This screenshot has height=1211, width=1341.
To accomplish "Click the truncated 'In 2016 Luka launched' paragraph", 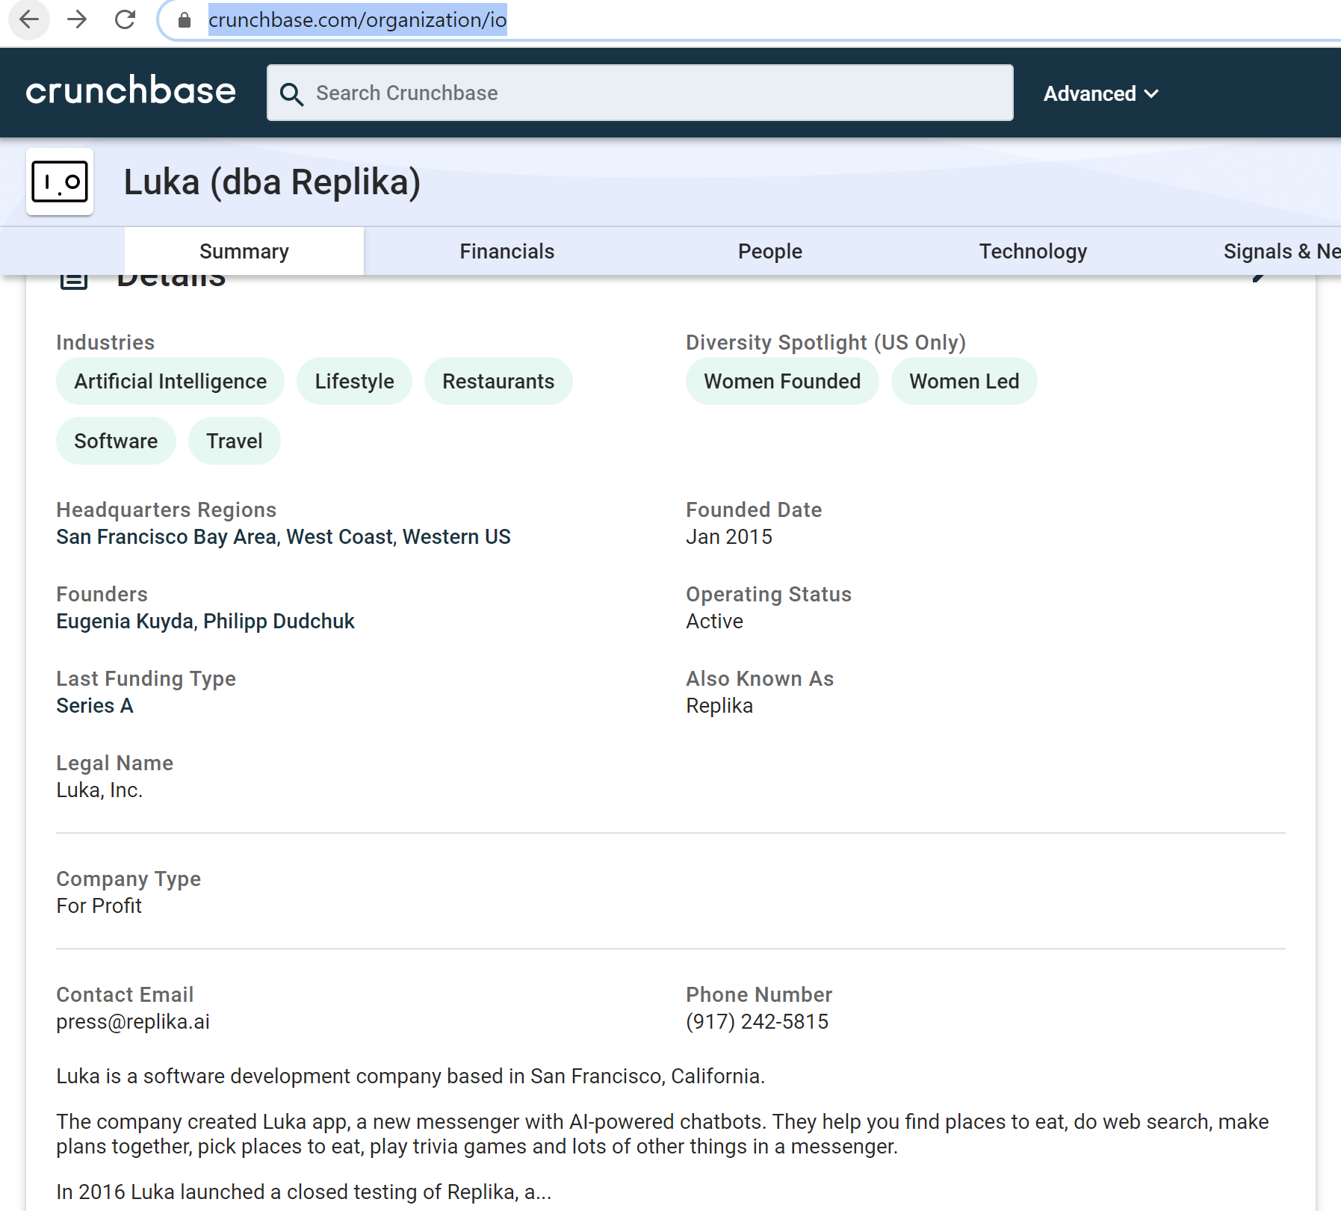I will pos(303,1192).
